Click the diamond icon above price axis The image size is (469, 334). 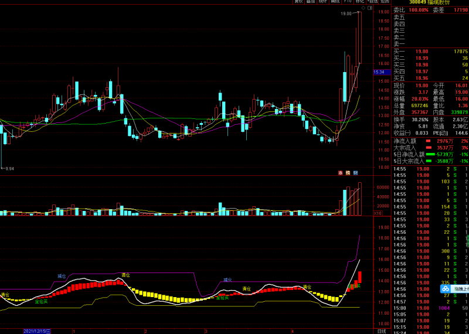point(363,9)
